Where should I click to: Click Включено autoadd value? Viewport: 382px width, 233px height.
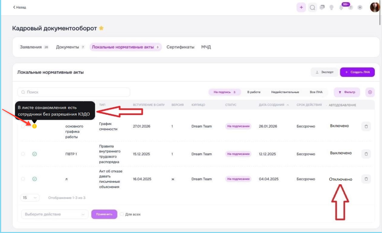tap(339, 126)
